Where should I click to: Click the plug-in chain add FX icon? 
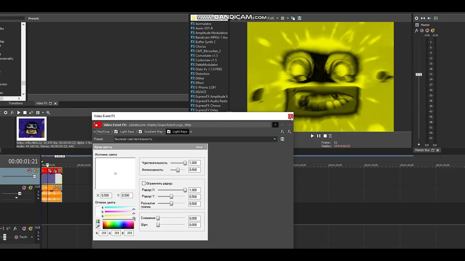click(x=282, y=132)
